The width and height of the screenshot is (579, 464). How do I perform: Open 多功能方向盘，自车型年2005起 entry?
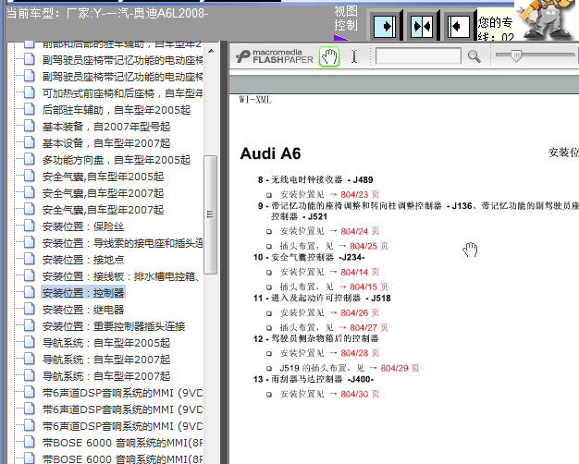pyautogui.click(x=116, y=160)
